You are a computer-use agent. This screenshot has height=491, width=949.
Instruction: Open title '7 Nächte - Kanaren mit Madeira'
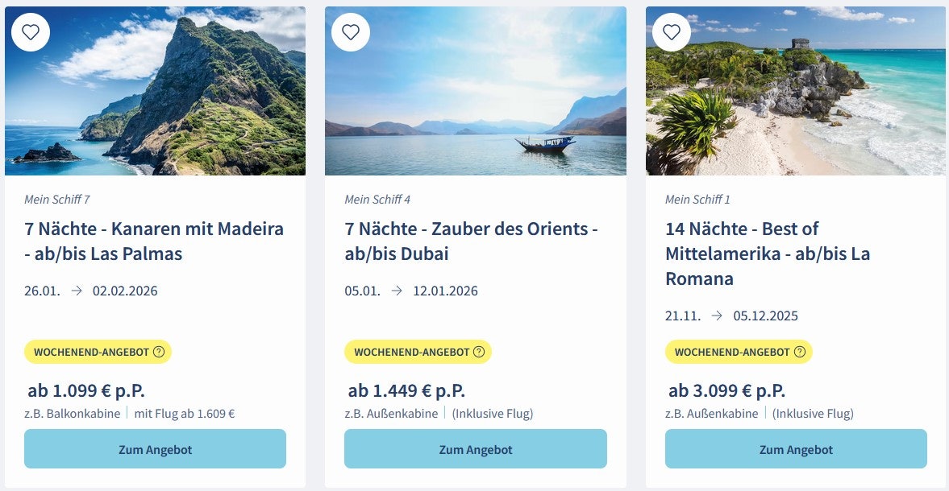(154, 241)
